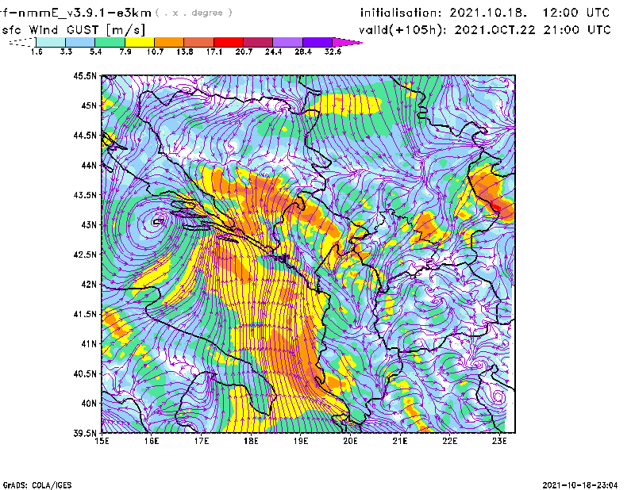The height and width of the screenshot is (490, 635).
Task: Click the 23E longitude label
Action: [x=499, y=441]
